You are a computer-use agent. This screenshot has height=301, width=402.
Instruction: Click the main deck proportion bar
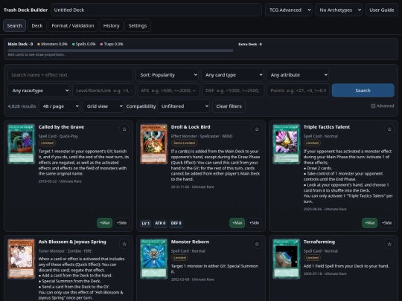[121, 51]
